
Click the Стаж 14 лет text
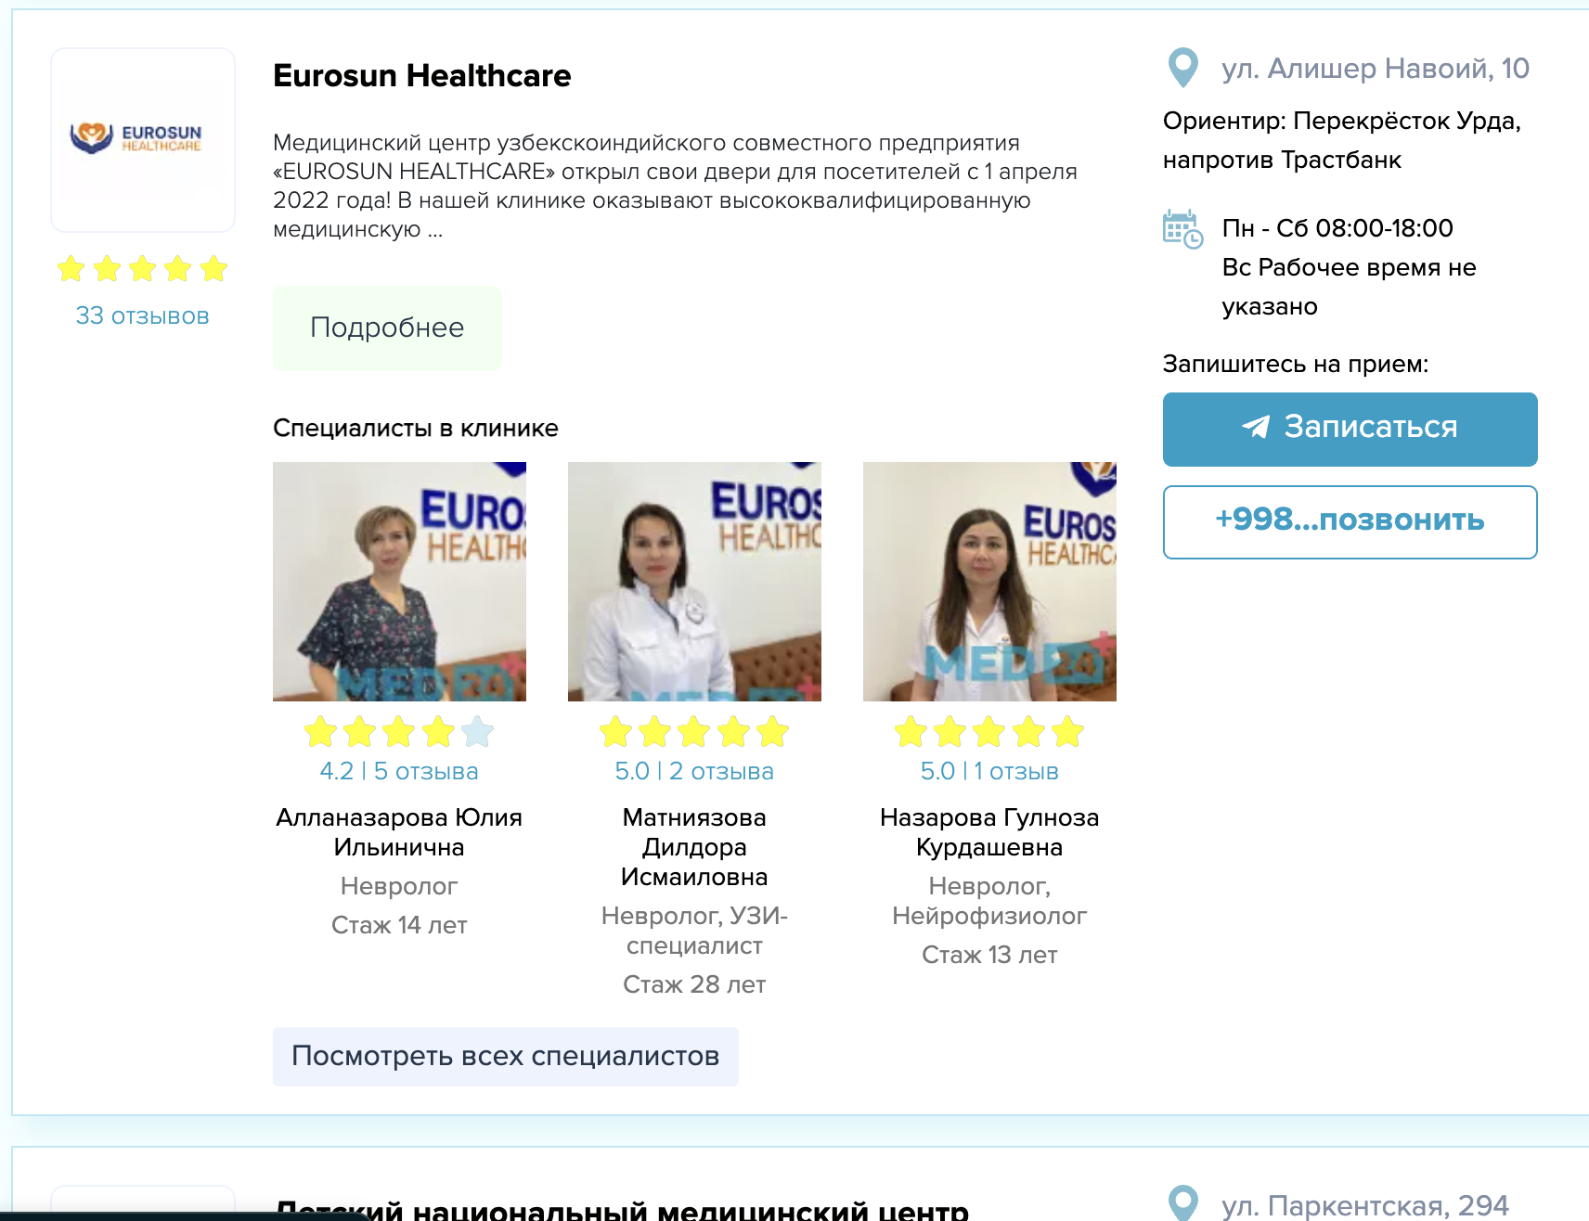(x=399, y=925)
